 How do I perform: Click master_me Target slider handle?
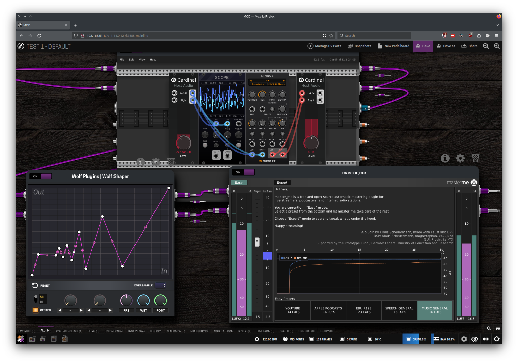coord(257,242)
